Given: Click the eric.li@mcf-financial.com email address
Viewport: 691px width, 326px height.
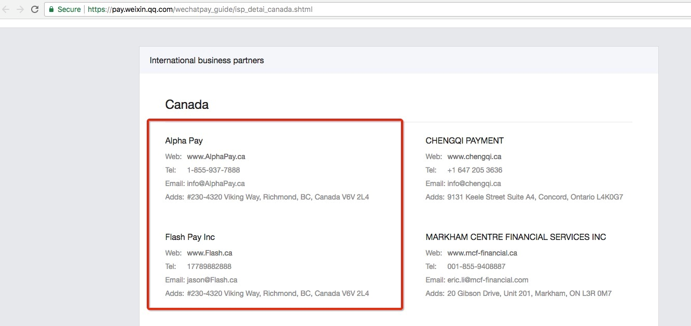Looking at the screenshot, I should point(488,280).
